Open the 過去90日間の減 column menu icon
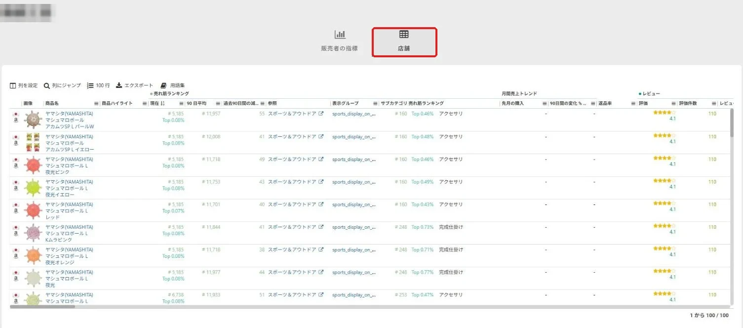The width and height of the screenshot is (743, 328). 262,103
